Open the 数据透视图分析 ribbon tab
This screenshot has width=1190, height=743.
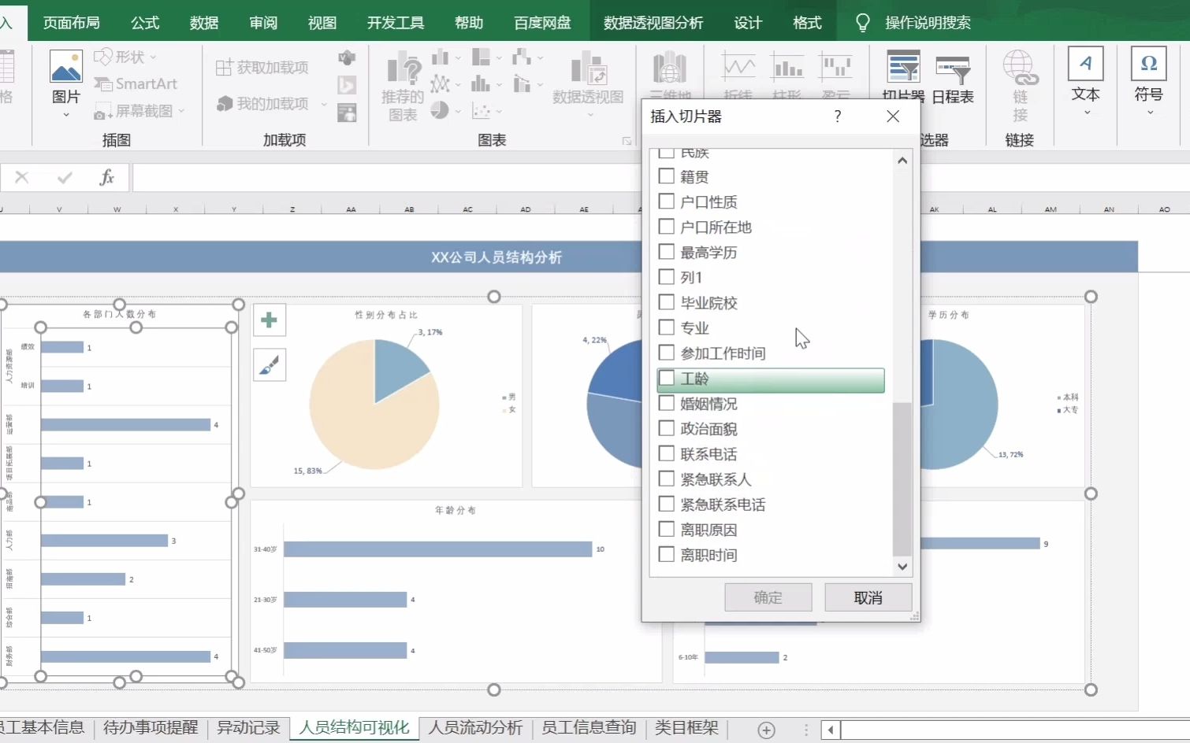pos(653,23)
